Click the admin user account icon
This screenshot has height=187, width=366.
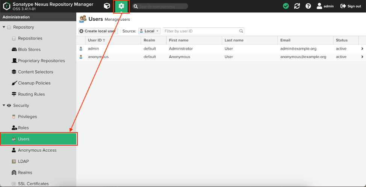(x=319, y=6)
